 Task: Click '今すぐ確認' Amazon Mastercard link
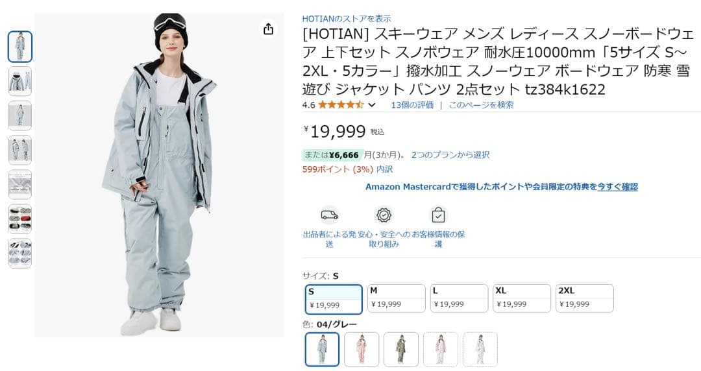tap(617, 187)
